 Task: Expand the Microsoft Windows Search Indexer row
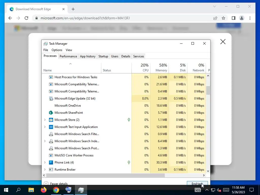[45, 141]
